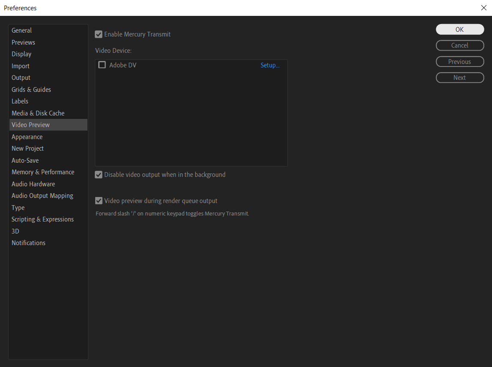Open Scripting & Expressions preferences
The width and height of the screenshot is (492, 367).
(x=43, y=219)
